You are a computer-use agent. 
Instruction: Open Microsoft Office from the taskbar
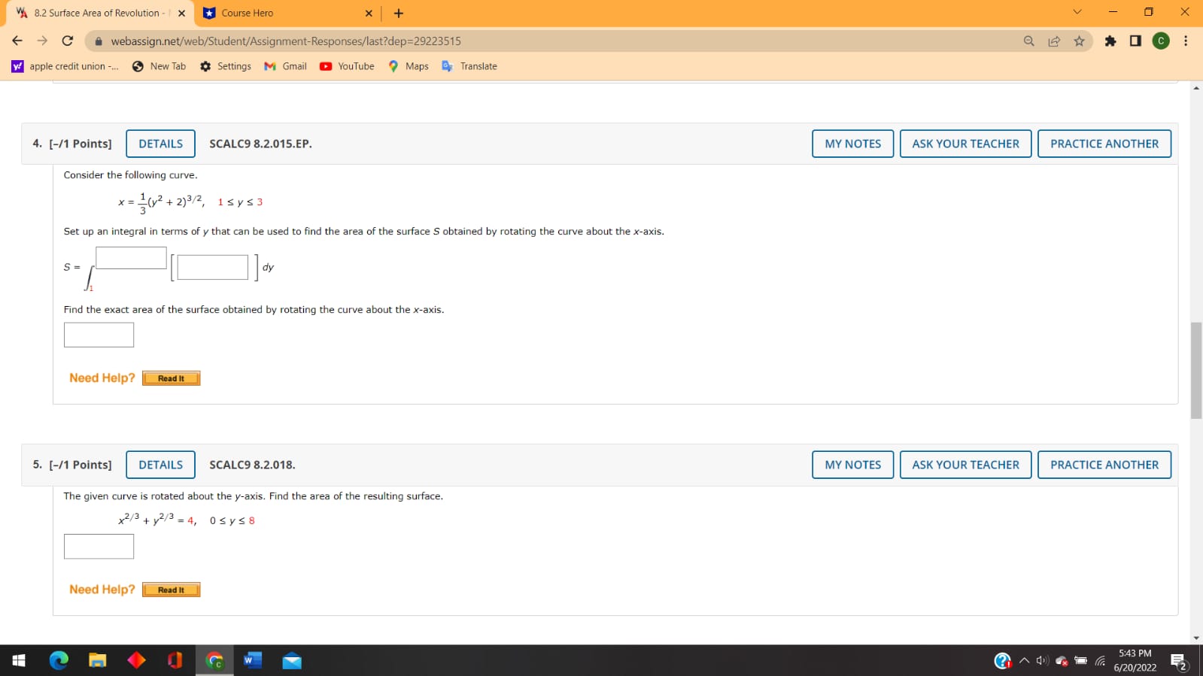[x=175, y=661]
